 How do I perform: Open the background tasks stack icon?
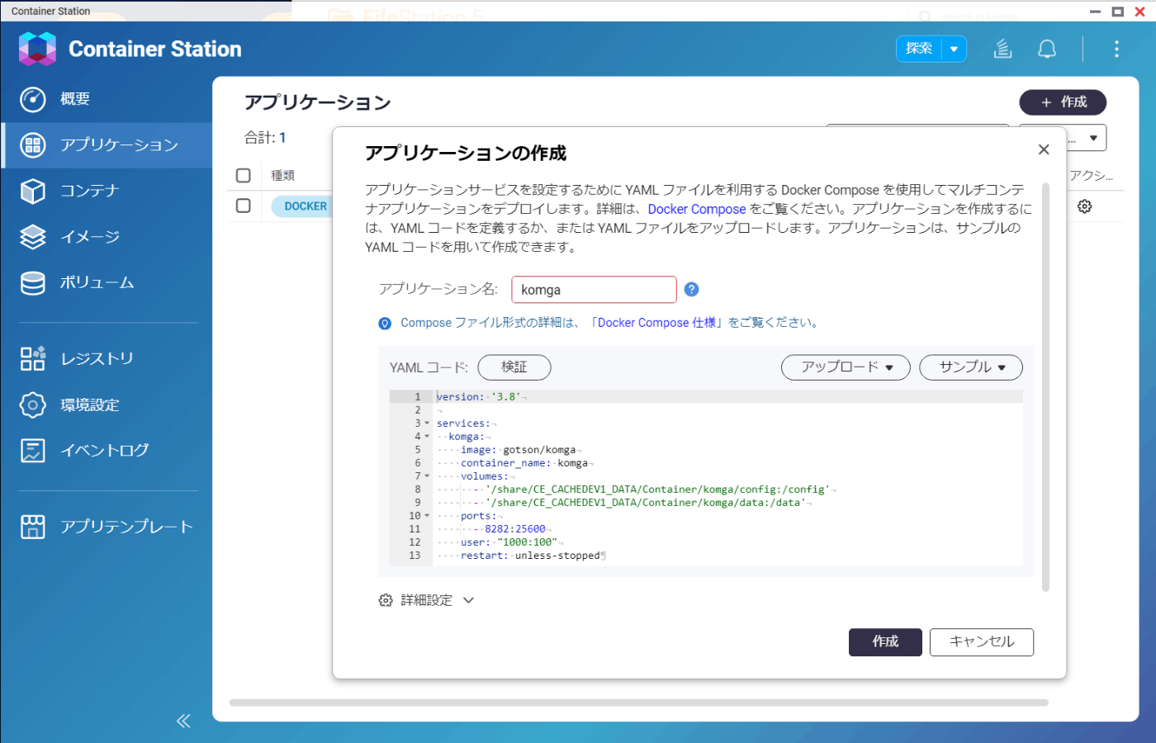(x=1002, y=49)
